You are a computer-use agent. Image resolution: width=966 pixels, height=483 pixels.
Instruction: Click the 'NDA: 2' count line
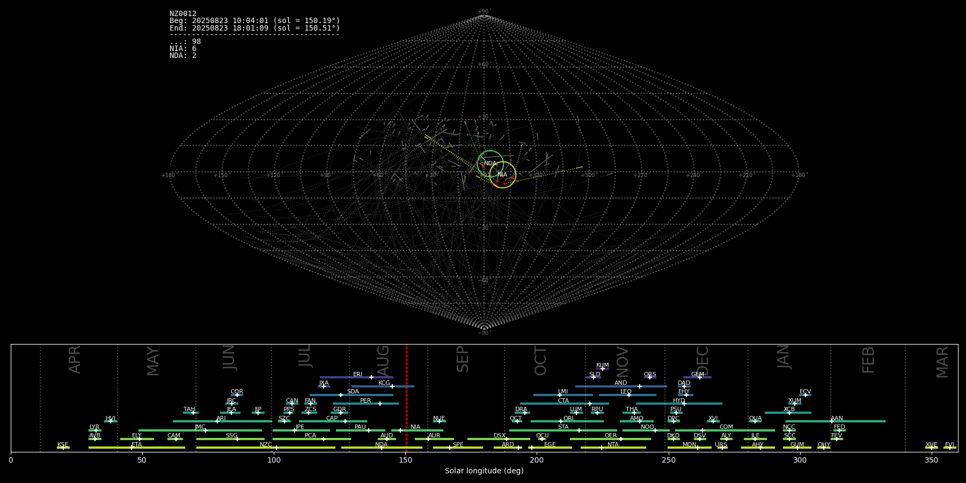coord(183,56)
